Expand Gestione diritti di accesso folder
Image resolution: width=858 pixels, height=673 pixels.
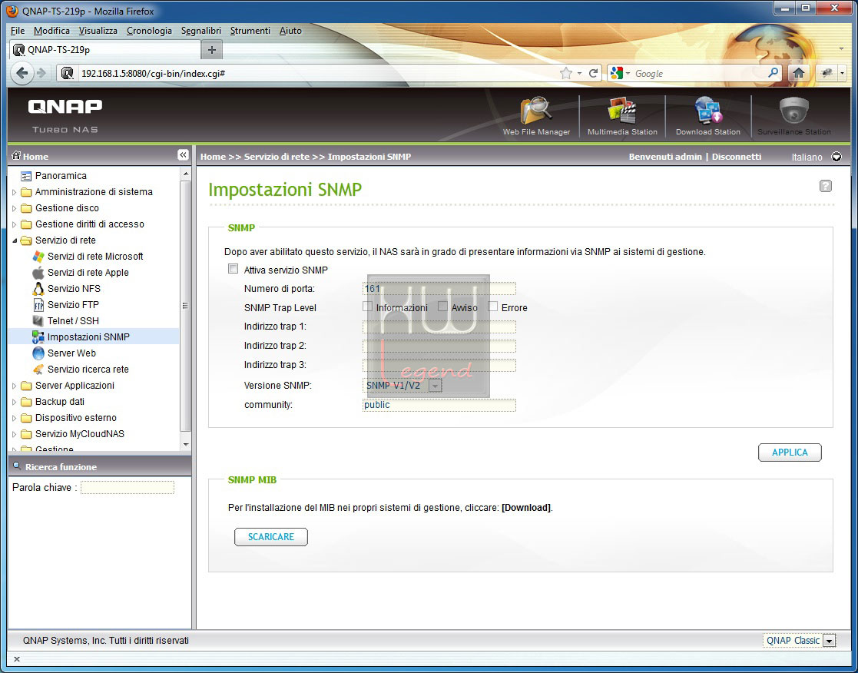15,224
